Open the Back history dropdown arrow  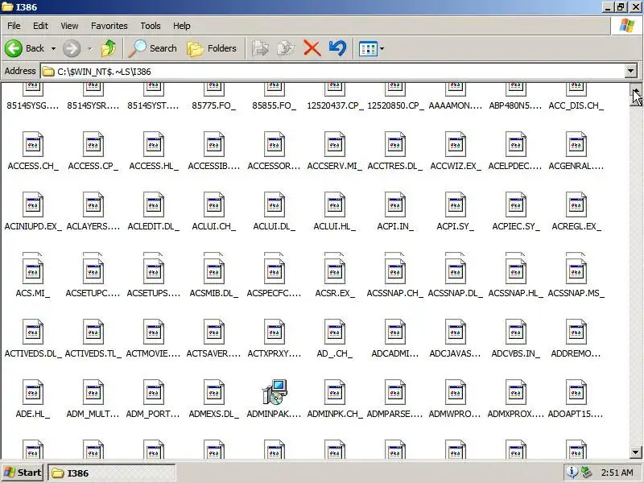click(x=53, y=48)
